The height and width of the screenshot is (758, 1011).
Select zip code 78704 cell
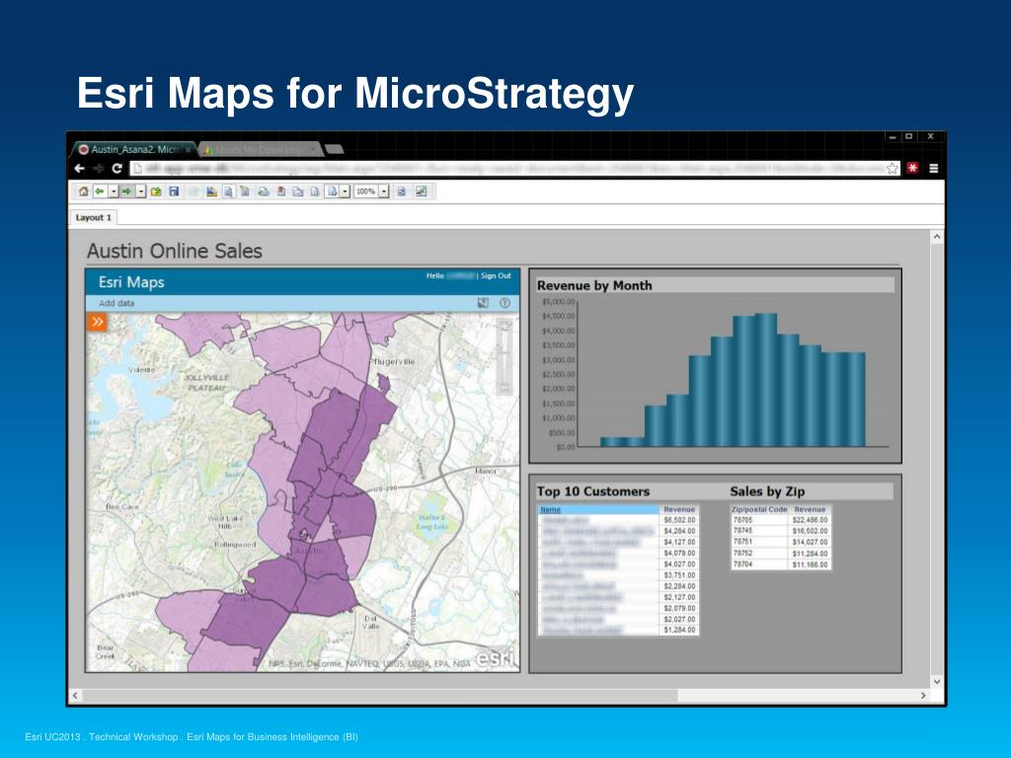pos(759,564)
